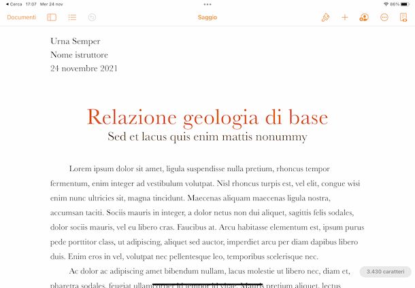Open the Format paintbrush panel
This screenshot has width=415, height=288.
325,18
